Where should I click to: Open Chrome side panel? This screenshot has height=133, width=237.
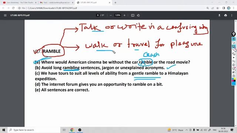(x=224, y=8)
